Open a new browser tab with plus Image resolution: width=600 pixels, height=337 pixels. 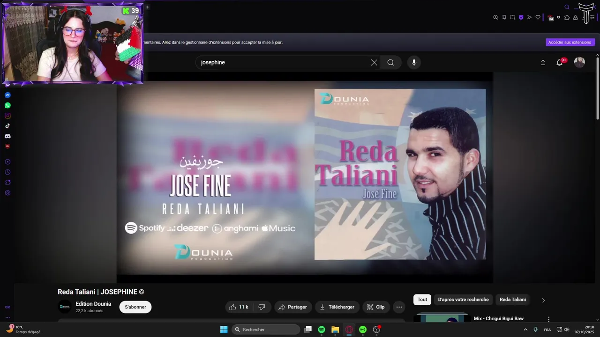point(148,7)
